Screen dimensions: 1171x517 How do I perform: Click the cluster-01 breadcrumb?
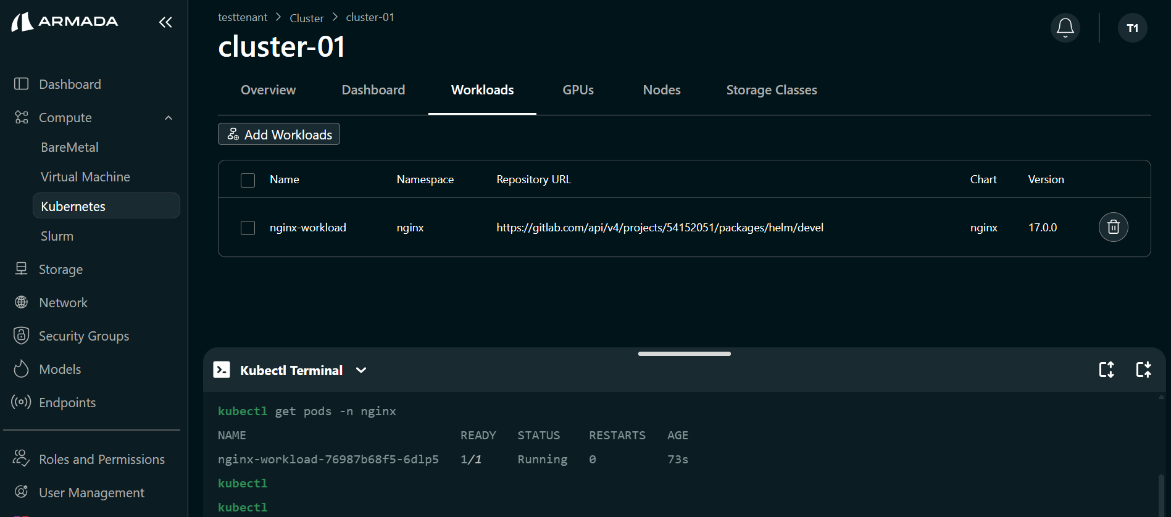coord(370,17)
